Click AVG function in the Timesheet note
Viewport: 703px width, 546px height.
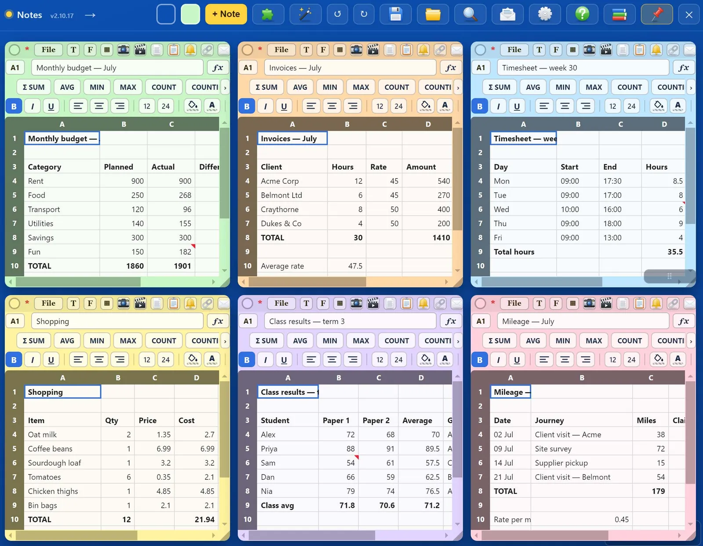tap(533, 87)
